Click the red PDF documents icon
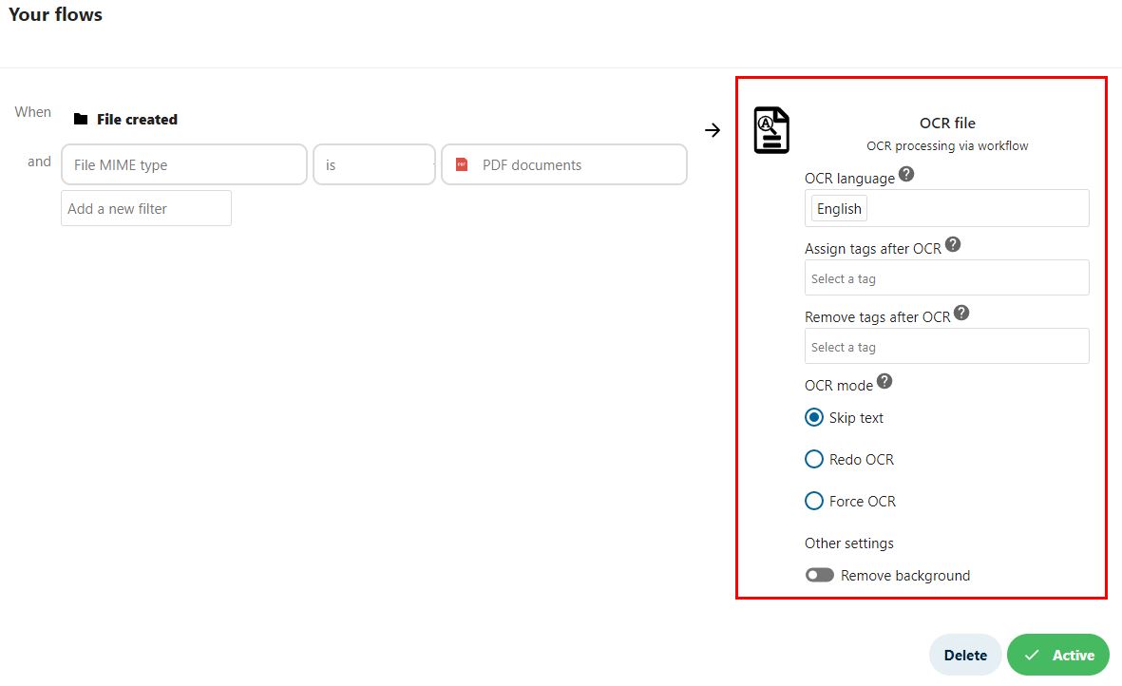The image size is (1122, 686). [x=462, y=164]
